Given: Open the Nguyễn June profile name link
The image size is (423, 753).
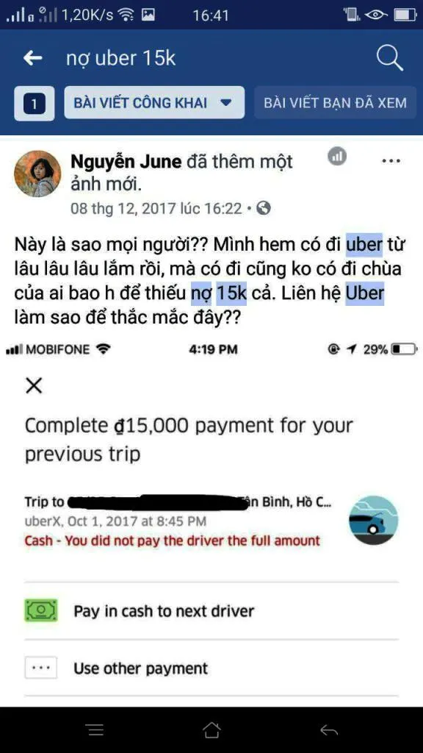Looking at the screenshot, I should [x=126, y=162].
